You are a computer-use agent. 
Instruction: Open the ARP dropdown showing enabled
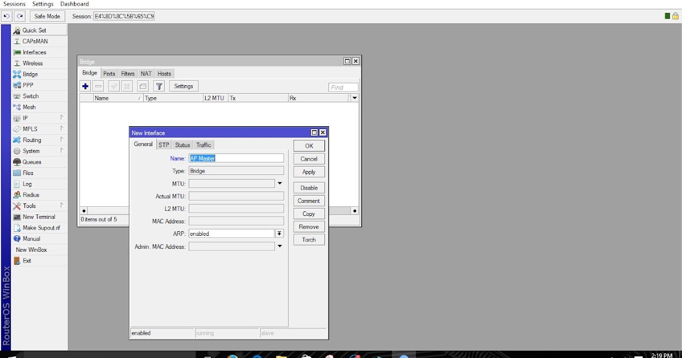[x=278, y=233]
